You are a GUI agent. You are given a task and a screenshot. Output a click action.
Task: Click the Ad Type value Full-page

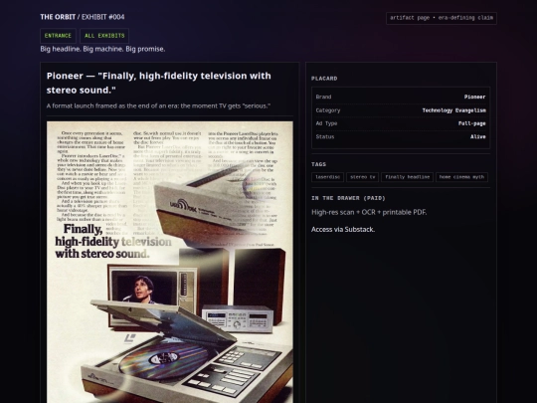pos(472,123)
